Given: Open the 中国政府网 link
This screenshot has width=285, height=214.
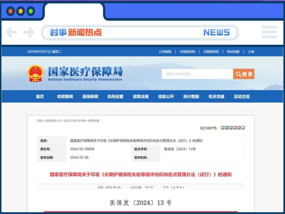Looking at the screenshot, I should pos(187,51).
